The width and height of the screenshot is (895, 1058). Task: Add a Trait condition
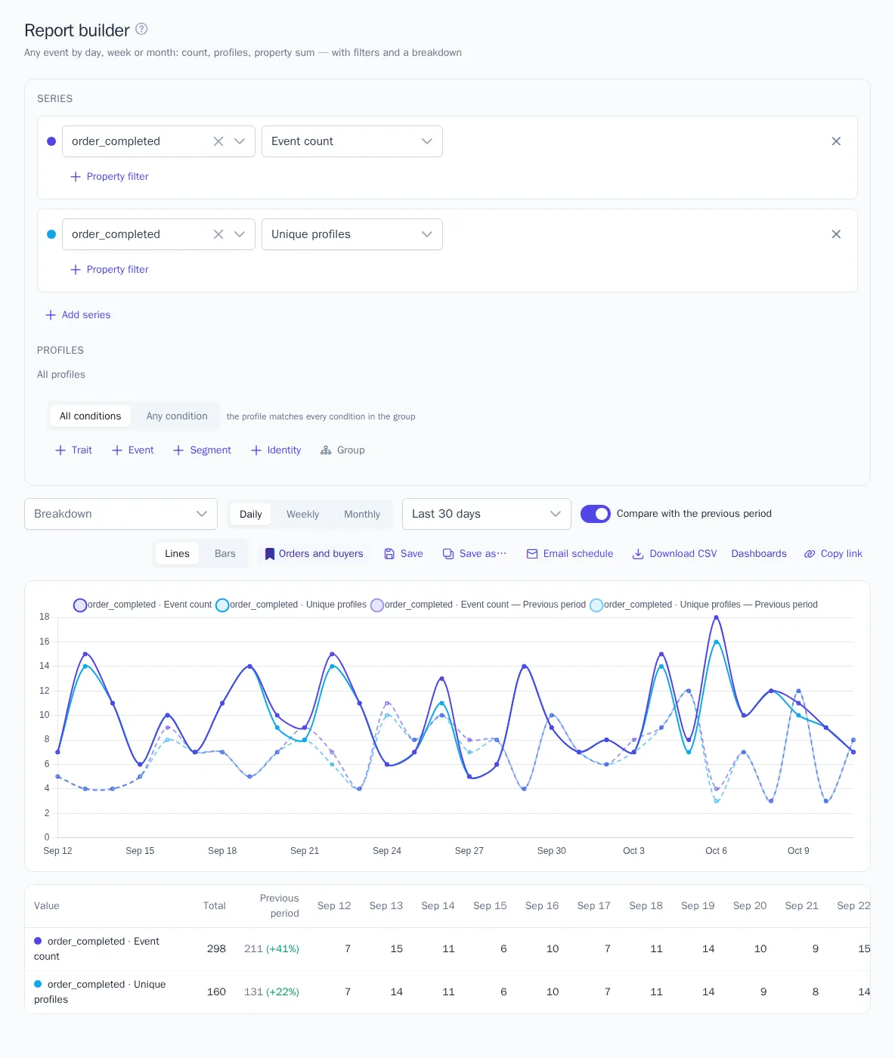pyautogui.click(x=73, y=450)
